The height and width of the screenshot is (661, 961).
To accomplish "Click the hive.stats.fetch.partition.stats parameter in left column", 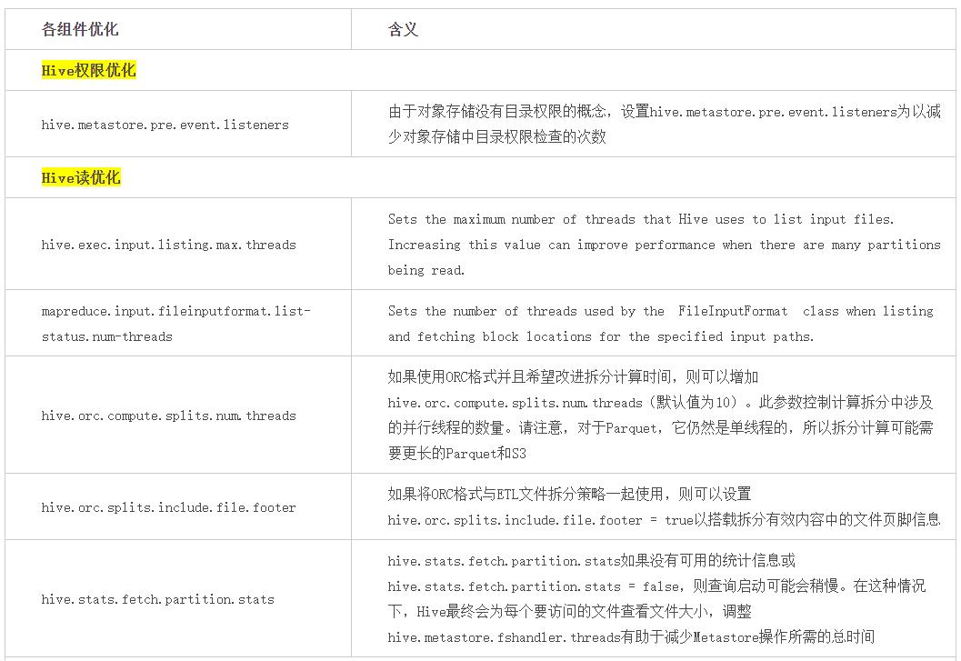I will pyautogui.click(x=157, y=599).
